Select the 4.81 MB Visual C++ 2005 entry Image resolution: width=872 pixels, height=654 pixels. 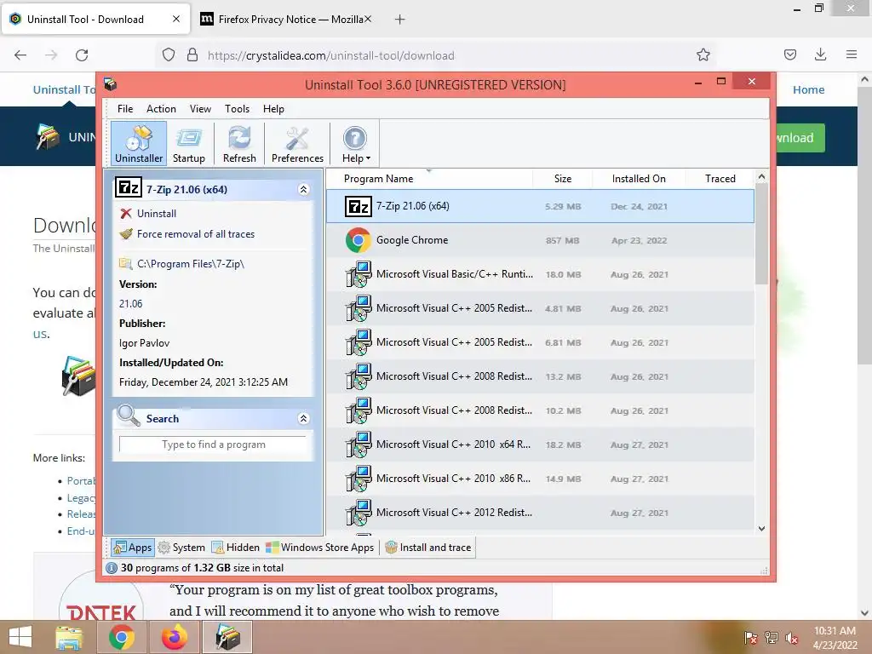(x=540, y=308)
